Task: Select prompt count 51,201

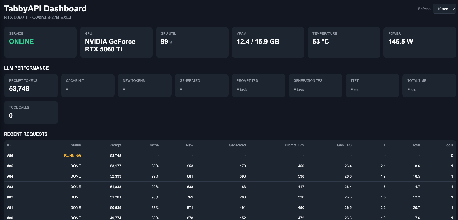Action: click(116, 197)
